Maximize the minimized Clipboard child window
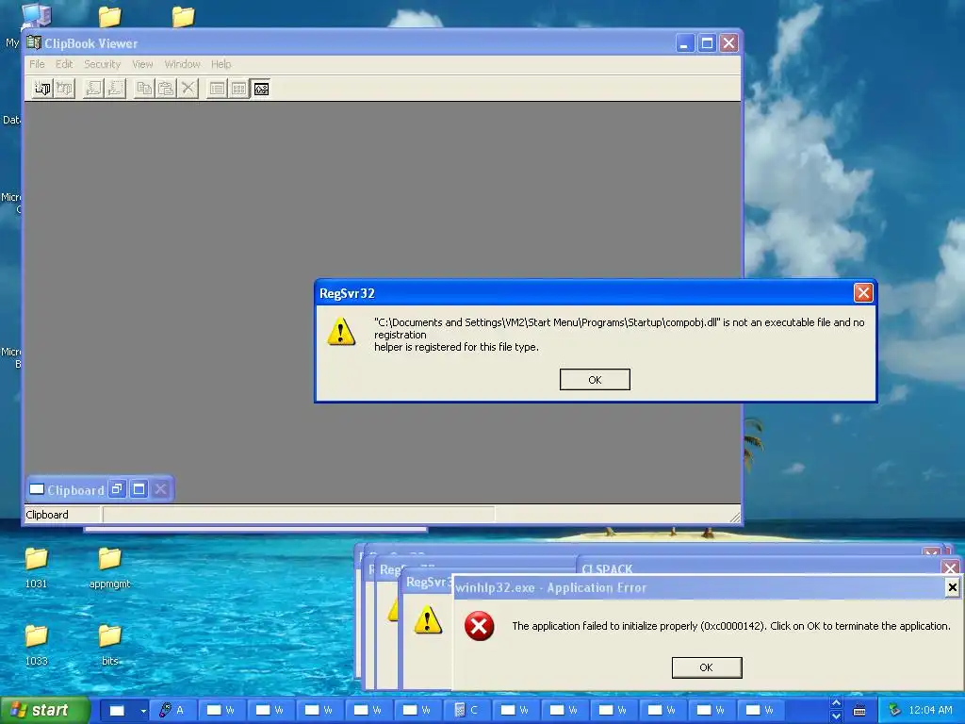Image resolution: width=965 pixels, height=724 pixels. click(139, 489)
